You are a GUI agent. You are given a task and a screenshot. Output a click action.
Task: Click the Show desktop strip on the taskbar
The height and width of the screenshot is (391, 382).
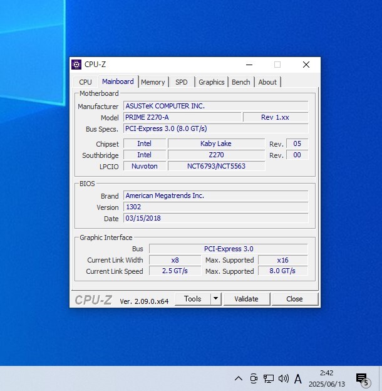381,378
